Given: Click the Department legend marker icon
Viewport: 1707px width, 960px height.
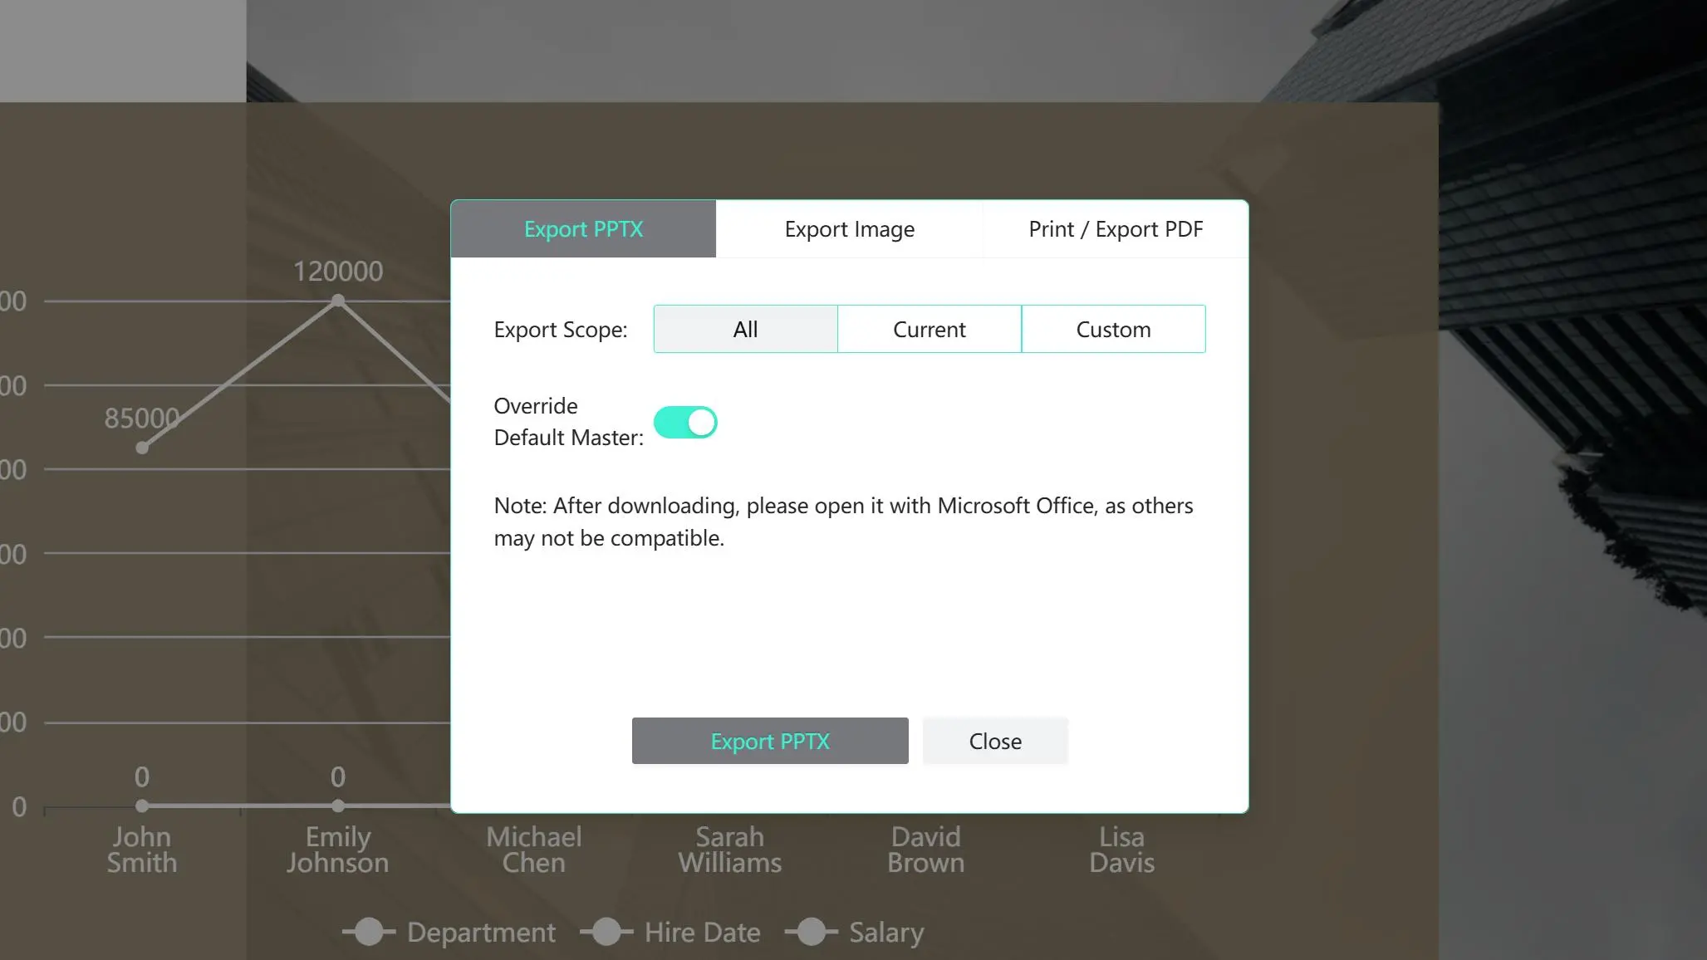Looking at the screenshot, I should (x=369, y=933).
